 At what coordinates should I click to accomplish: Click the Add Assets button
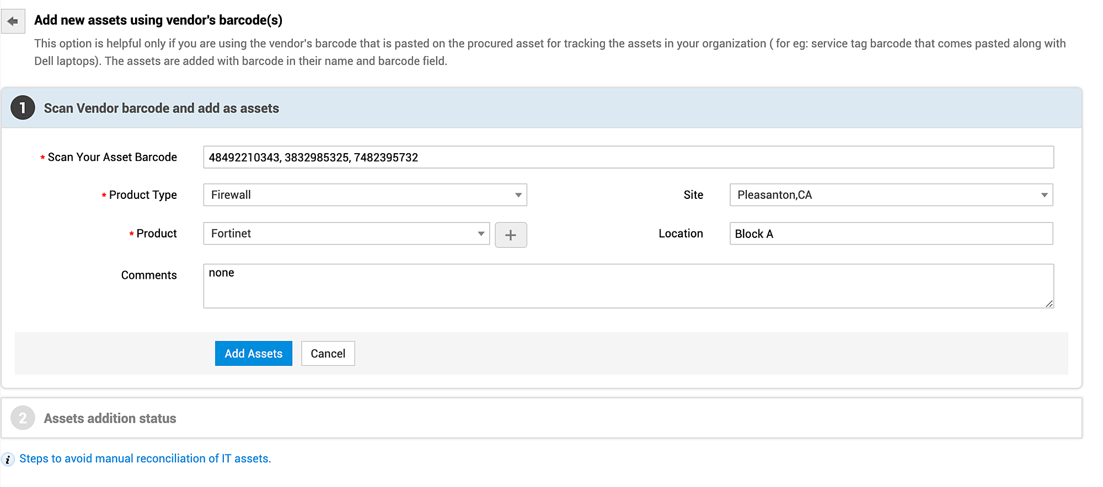tap(253, 354)
